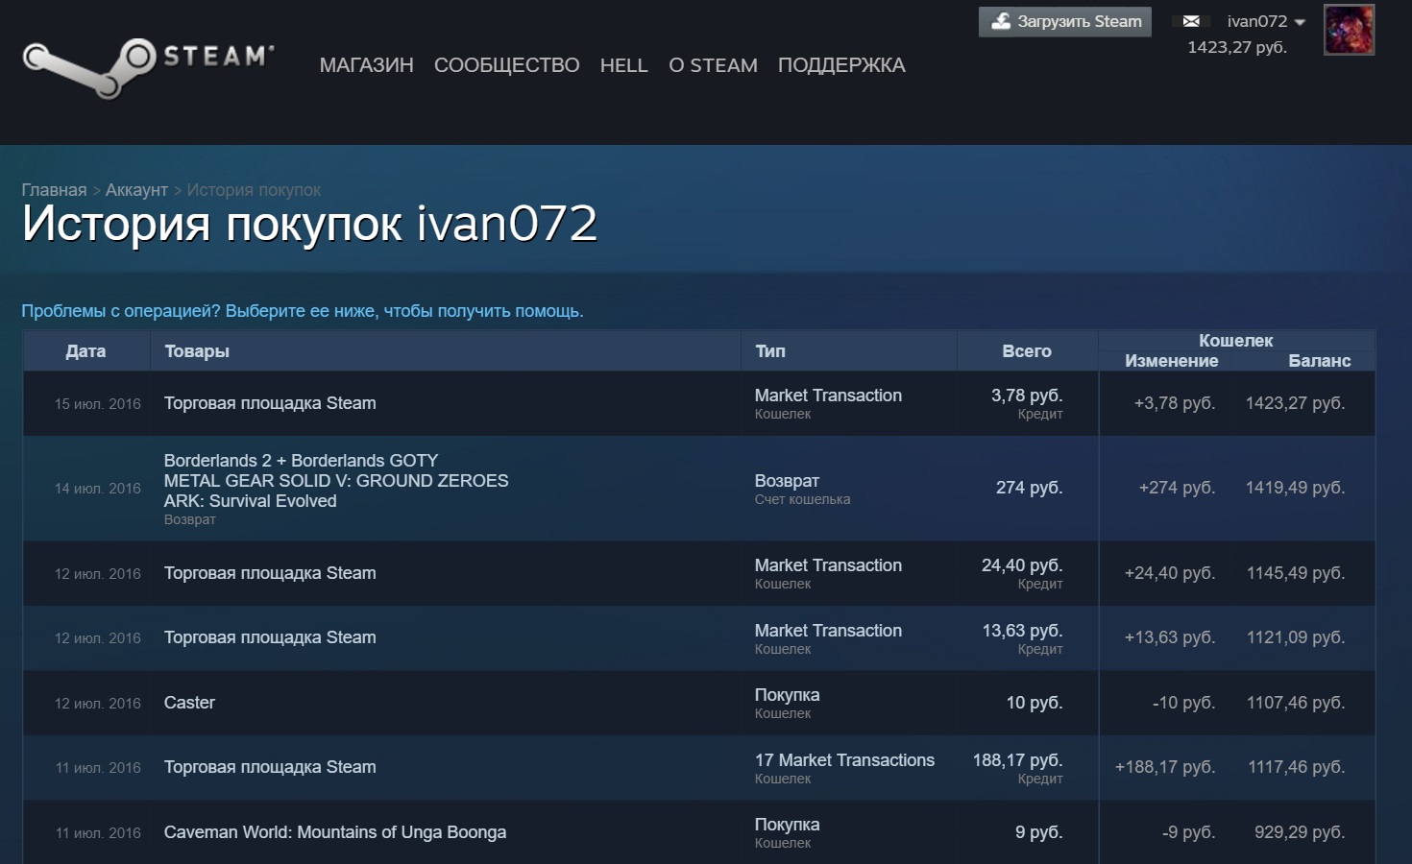Click the +13,63 руб. wallet change

(1170, 637)
